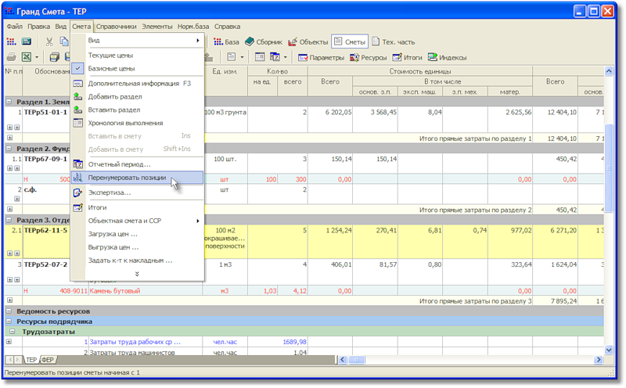
Task: Toggle checked Базисные цены option
Action: click(x=138, y=68)
